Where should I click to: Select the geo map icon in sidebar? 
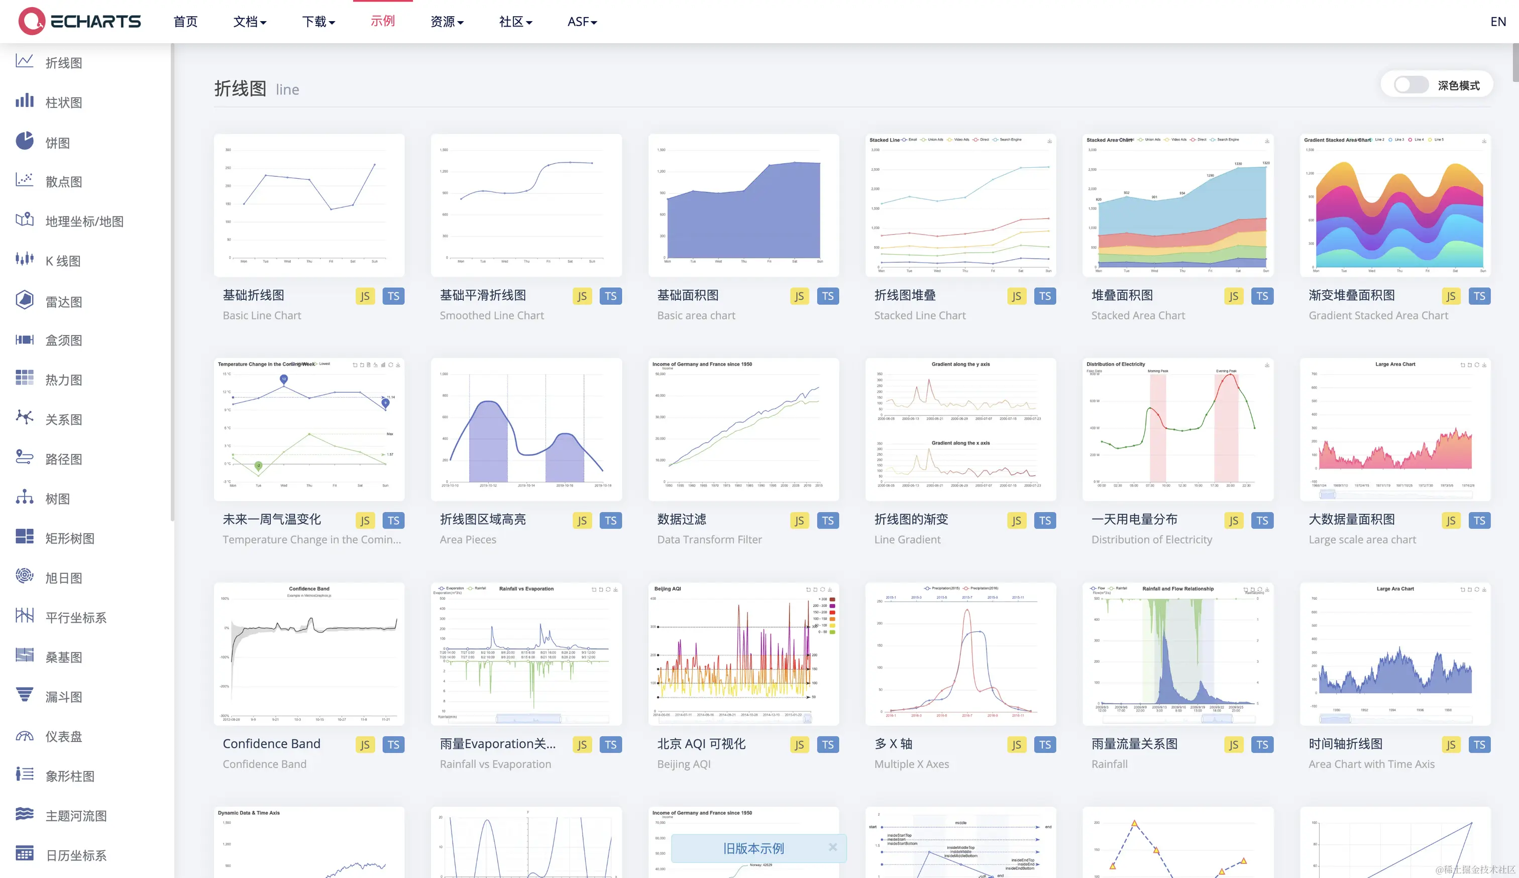click(24, 219)
